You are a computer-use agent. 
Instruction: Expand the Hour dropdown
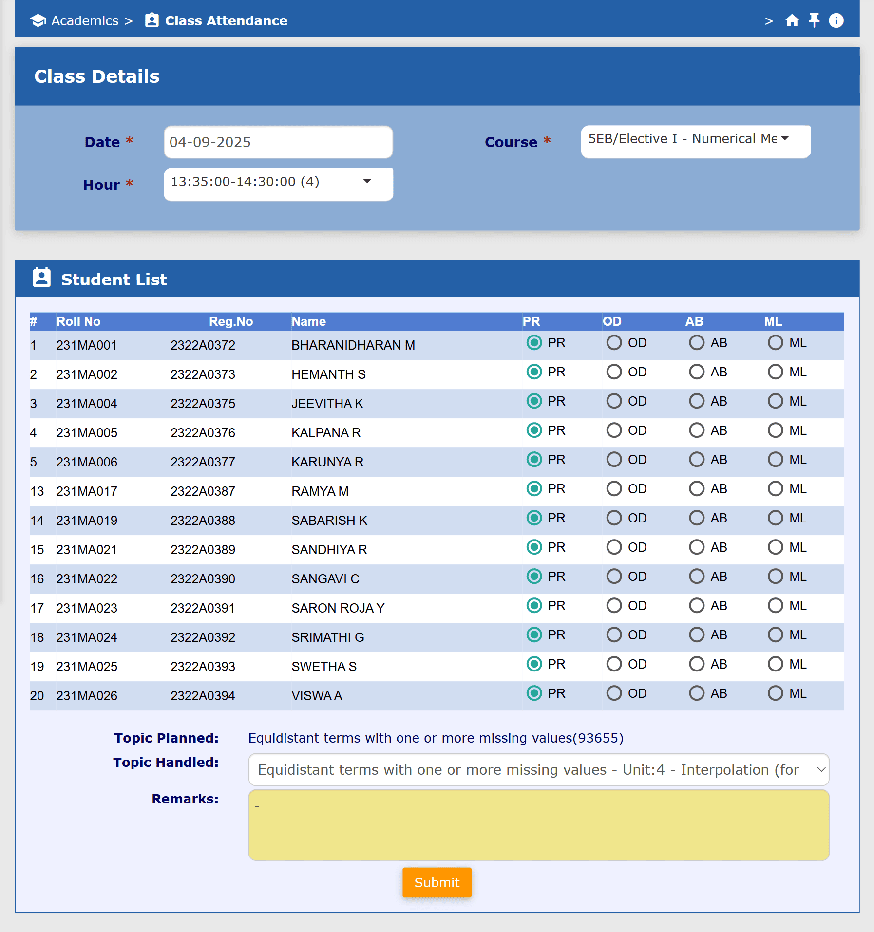[x=278, y=184]
